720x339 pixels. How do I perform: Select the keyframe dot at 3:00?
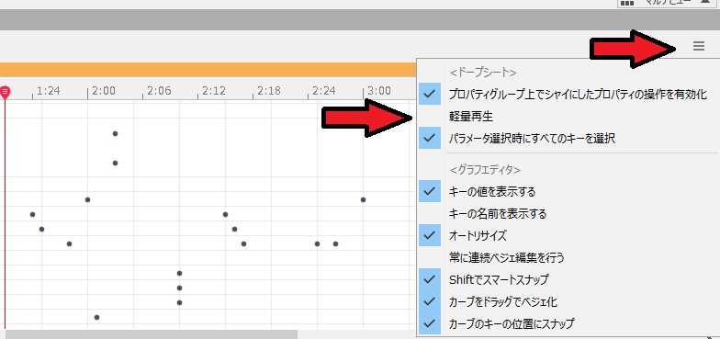[364, 200]
